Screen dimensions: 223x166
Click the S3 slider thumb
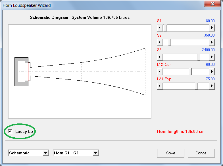(x=199, y=57)
